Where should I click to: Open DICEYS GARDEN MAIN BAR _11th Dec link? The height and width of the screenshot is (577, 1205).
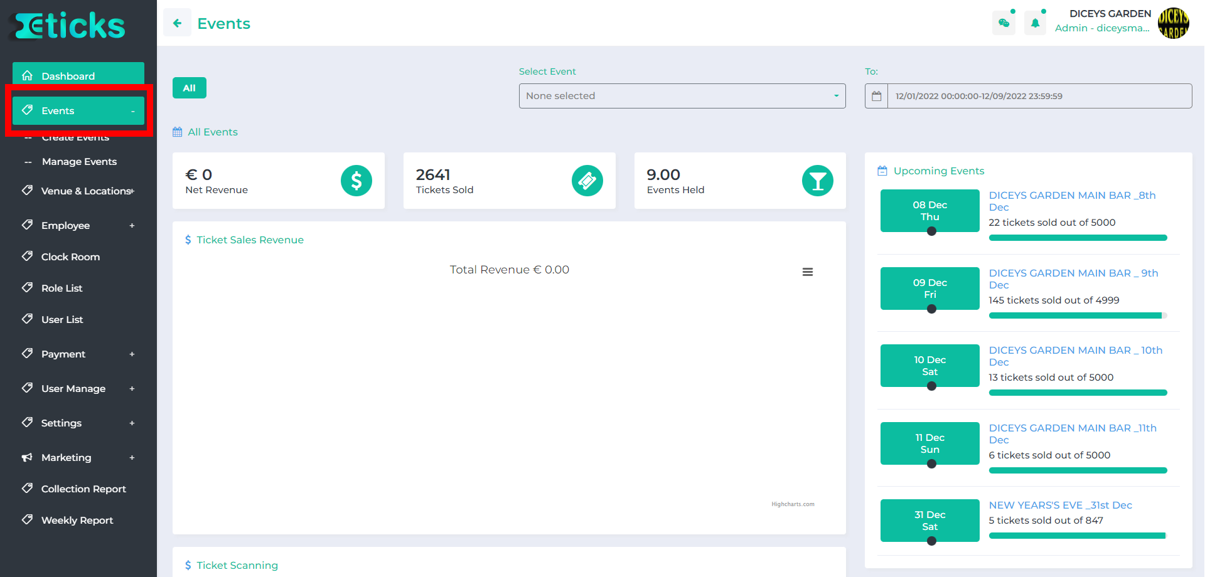pyautogui.click(x=1073, y=434)
